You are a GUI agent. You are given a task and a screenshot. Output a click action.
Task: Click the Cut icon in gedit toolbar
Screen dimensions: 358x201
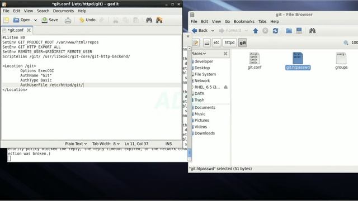[x=116, y=20]
